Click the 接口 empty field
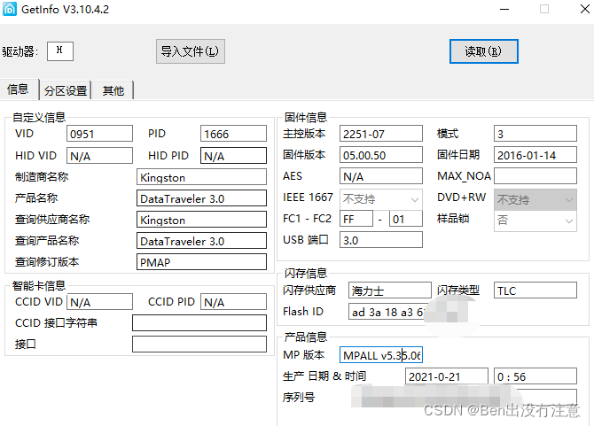 tap(199, 345)
